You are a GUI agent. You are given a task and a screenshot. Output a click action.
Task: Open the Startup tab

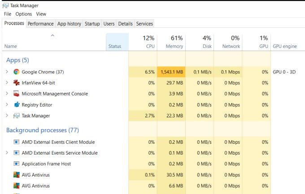92,24
